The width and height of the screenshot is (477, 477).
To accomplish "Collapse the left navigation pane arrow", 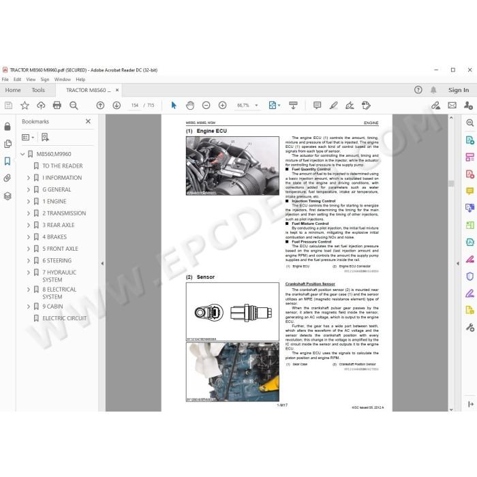I will point(102,264).
